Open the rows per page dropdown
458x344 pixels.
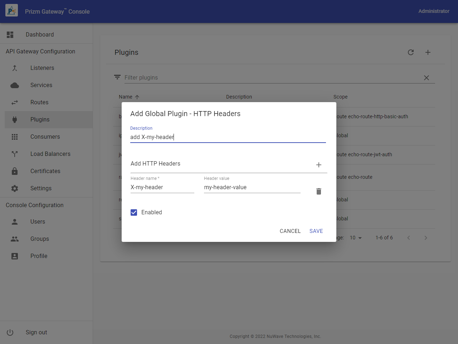click(x=356, y=238)
